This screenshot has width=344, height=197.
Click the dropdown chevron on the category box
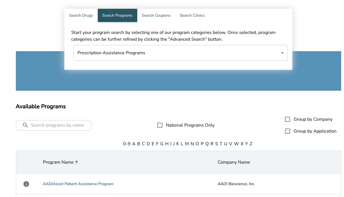coord(282,53)
